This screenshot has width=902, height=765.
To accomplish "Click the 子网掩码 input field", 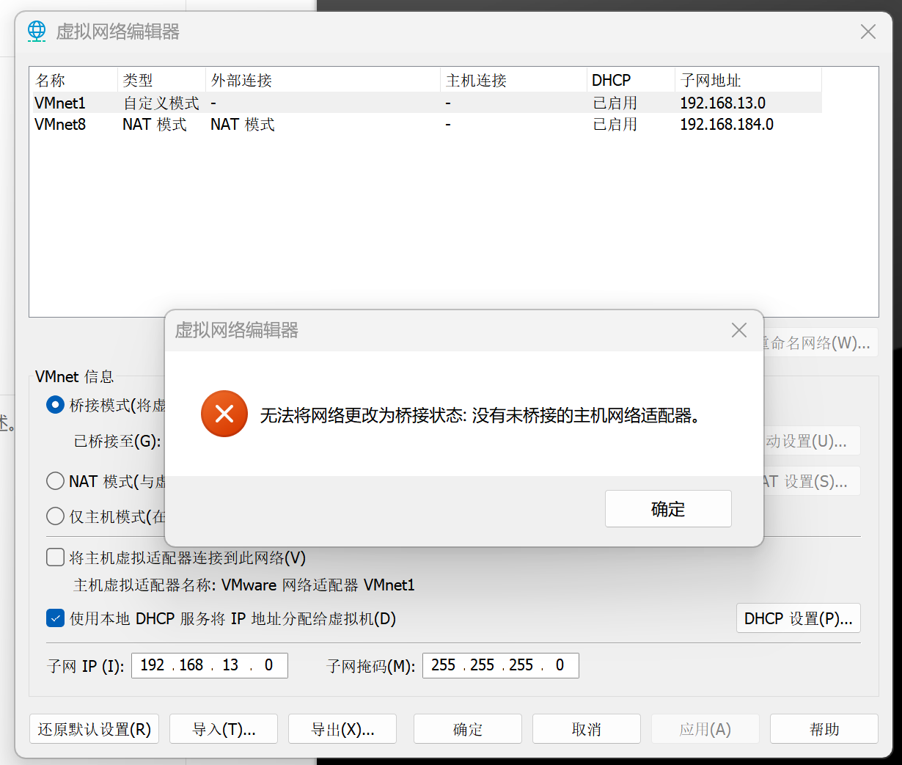I will tap(501, 665).
